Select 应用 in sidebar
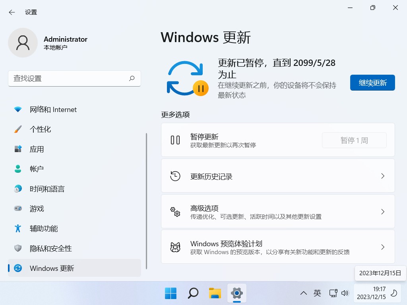Viewport: 407px width, 305px height. click(74, 149)
